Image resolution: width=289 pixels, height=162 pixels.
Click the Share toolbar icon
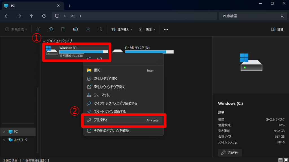88,29
